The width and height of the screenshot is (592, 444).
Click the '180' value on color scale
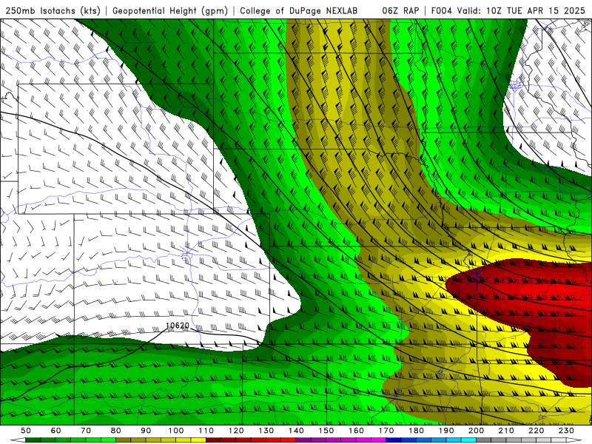coord(416,431)
